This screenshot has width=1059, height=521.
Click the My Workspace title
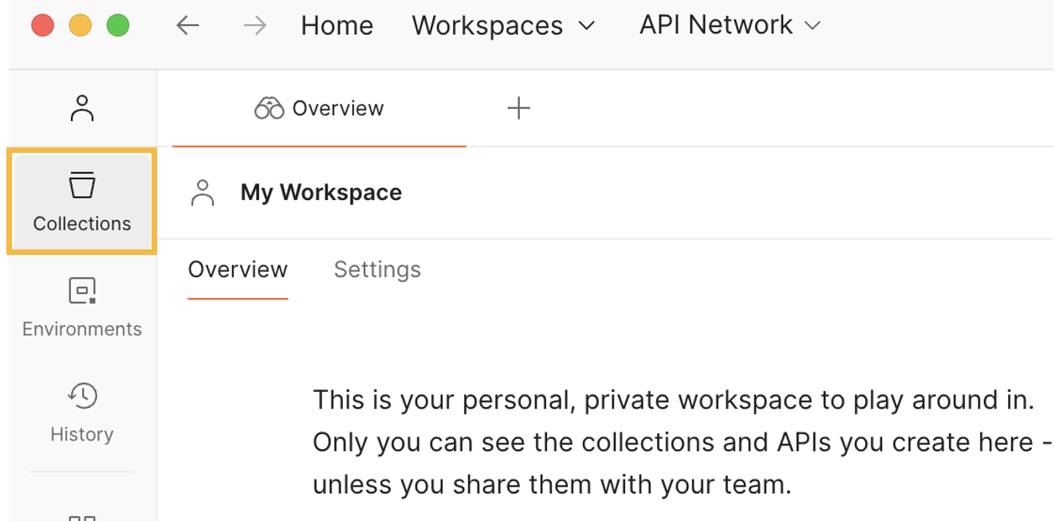pos(321,193)
